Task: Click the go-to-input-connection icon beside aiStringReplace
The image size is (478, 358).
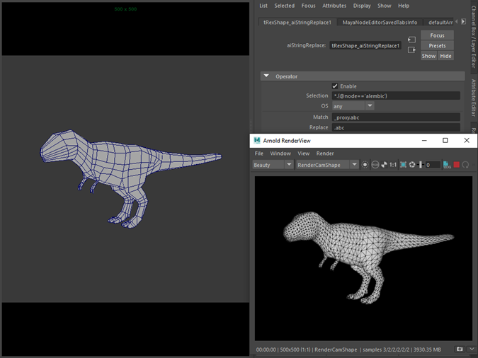Action: 411,40
